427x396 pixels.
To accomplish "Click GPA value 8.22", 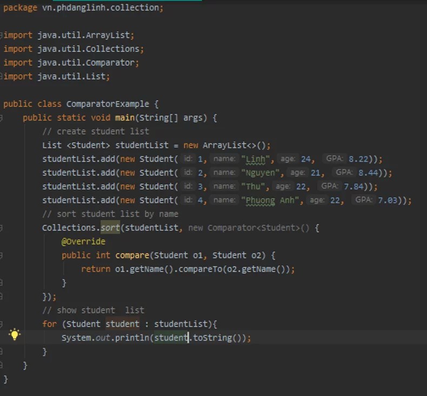I will tap(358, 159).
